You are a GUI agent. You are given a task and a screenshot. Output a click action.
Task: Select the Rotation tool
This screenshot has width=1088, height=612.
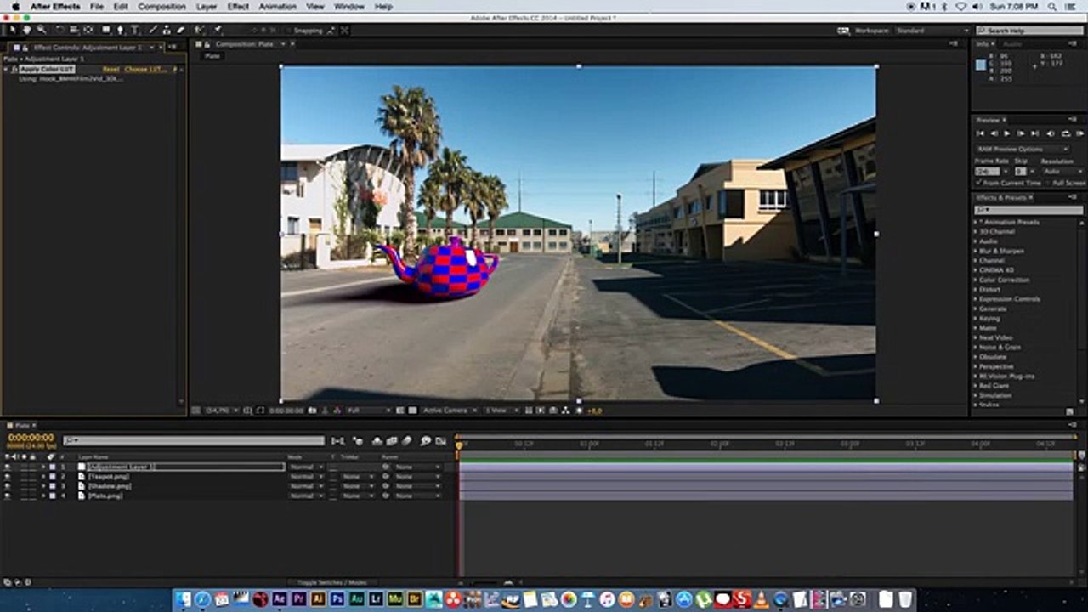(59, 30)
